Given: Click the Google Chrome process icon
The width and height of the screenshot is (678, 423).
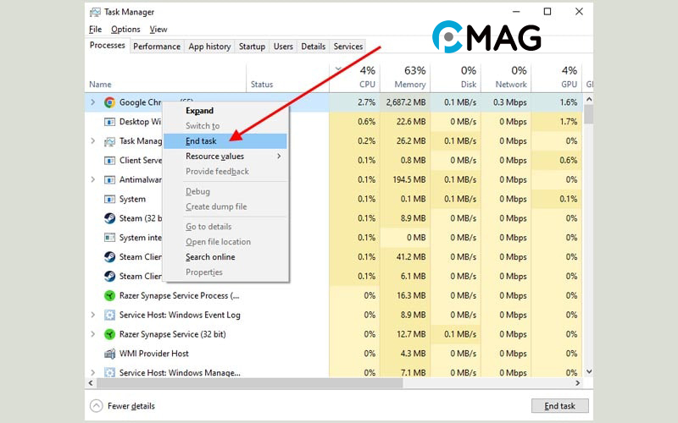Looking at the screenshot, I should pyautogui.click(x=109, y=102).
